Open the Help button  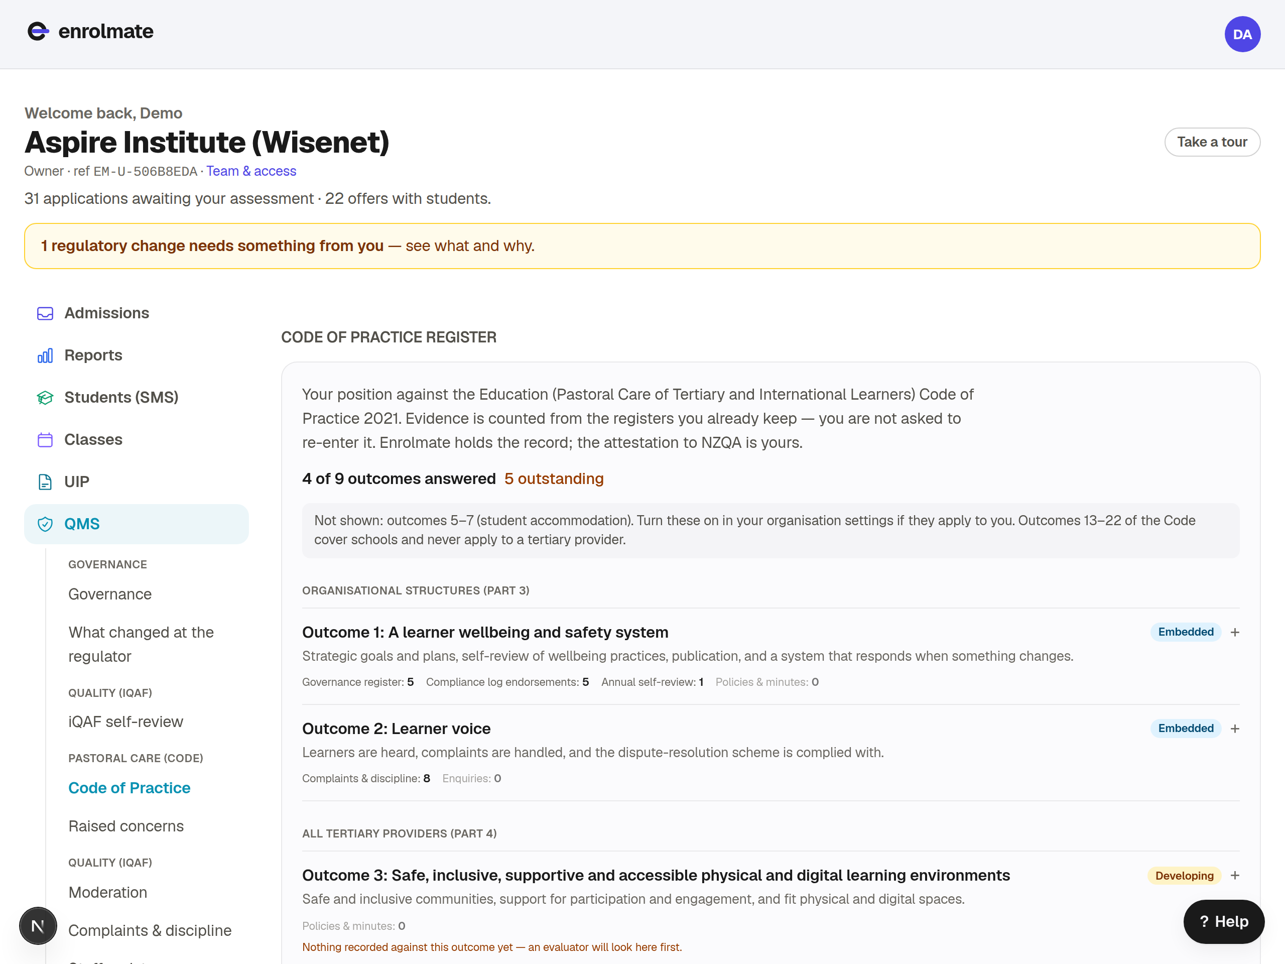click(1224, 922)
